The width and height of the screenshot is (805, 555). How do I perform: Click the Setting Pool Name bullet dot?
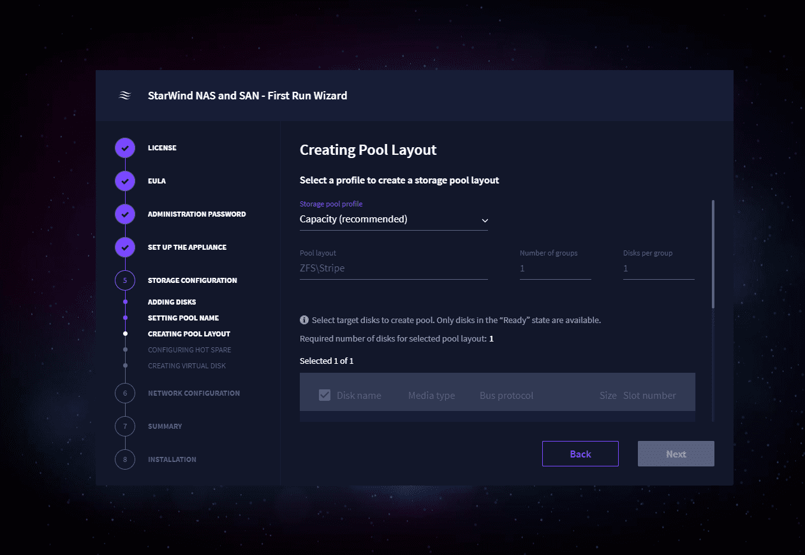pos(125,318)
